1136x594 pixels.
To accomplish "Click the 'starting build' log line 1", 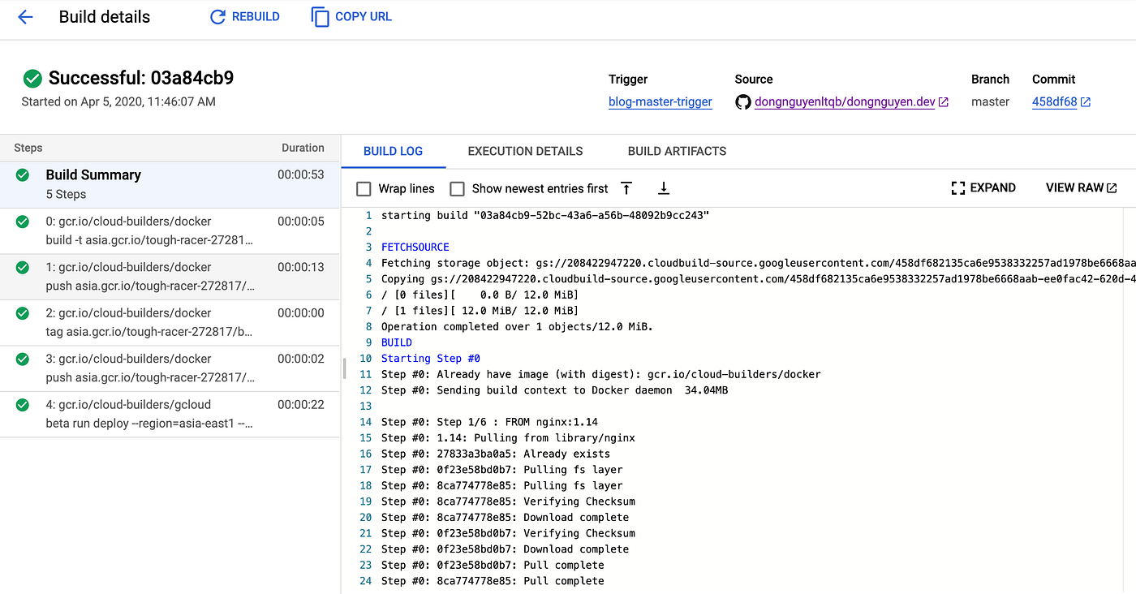I will (x=545, y=215).
